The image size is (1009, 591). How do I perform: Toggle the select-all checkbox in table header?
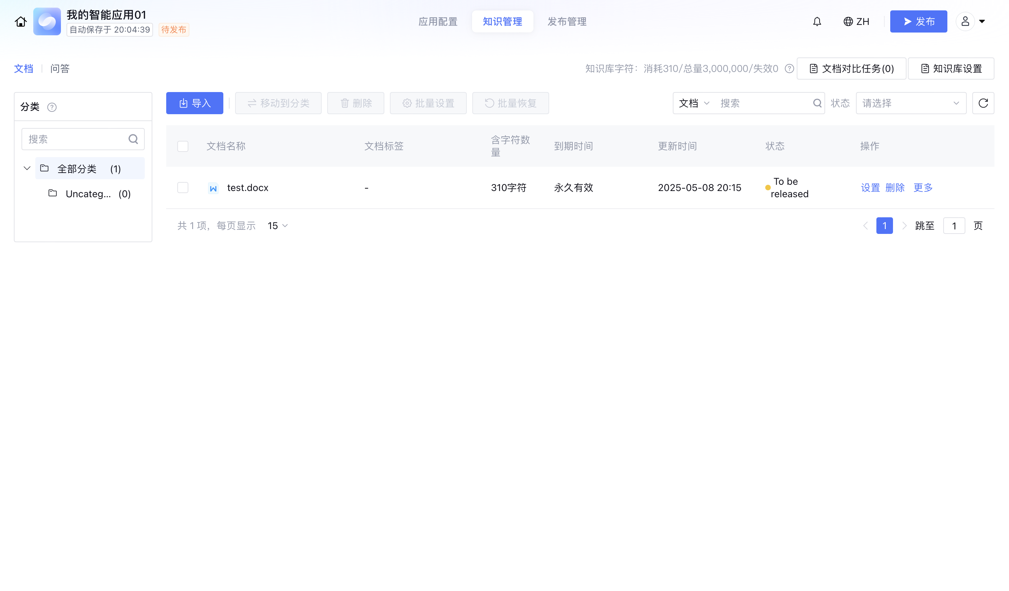click(x=183, y=146)
